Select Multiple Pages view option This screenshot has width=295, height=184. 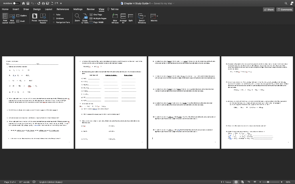(x=98, y=18)
